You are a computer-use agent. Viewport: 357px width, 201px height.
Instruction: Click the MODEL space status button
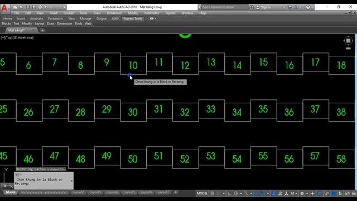point(202,193)
